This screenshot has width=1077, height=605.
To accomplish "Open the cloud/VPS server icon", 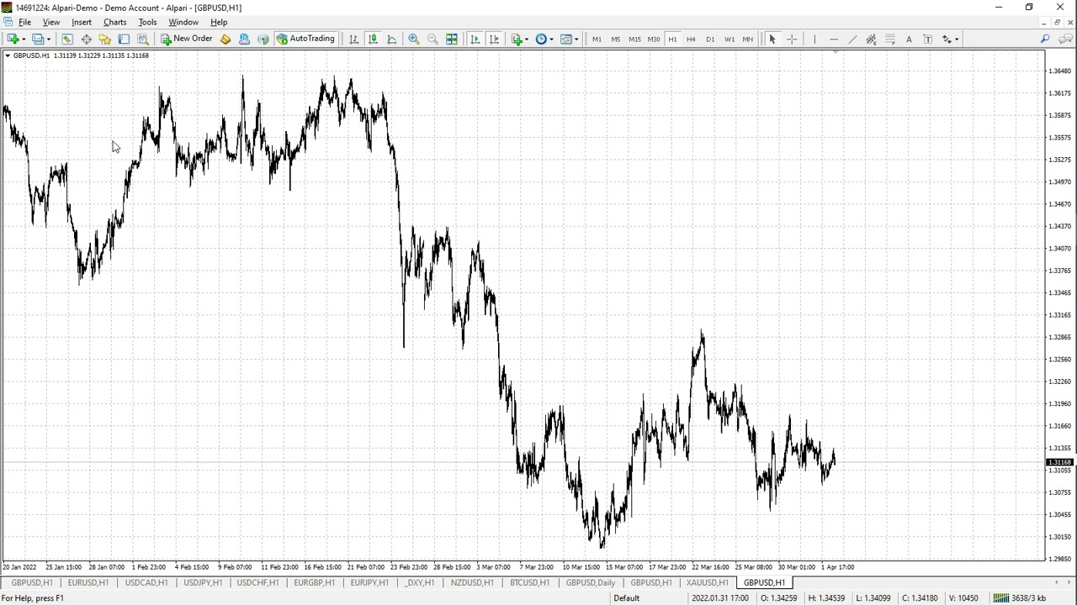I will coord(244,39).
